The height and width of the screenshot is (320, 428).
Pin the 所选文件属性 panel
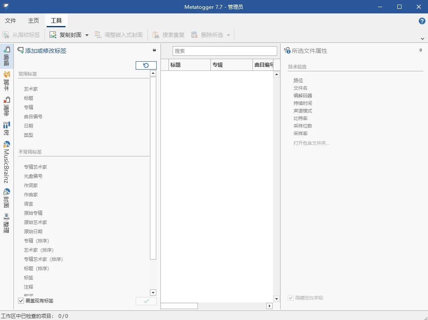[420, 50]
